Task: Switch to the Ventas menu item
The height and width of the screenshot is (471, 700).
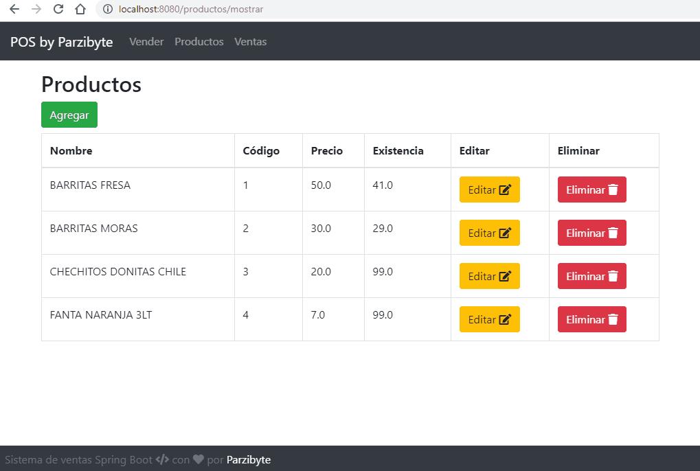Action: click(x=251, y=41)
